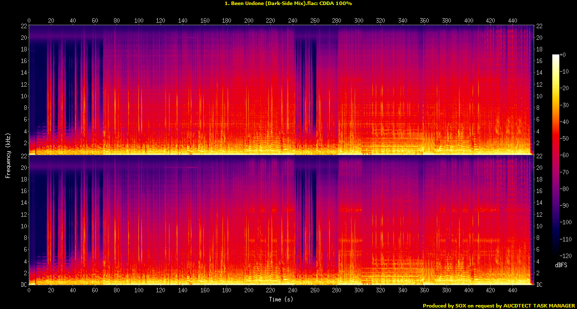
Task: Click the '440' label on the bottom time ruler
Action: tap(511, 291)
